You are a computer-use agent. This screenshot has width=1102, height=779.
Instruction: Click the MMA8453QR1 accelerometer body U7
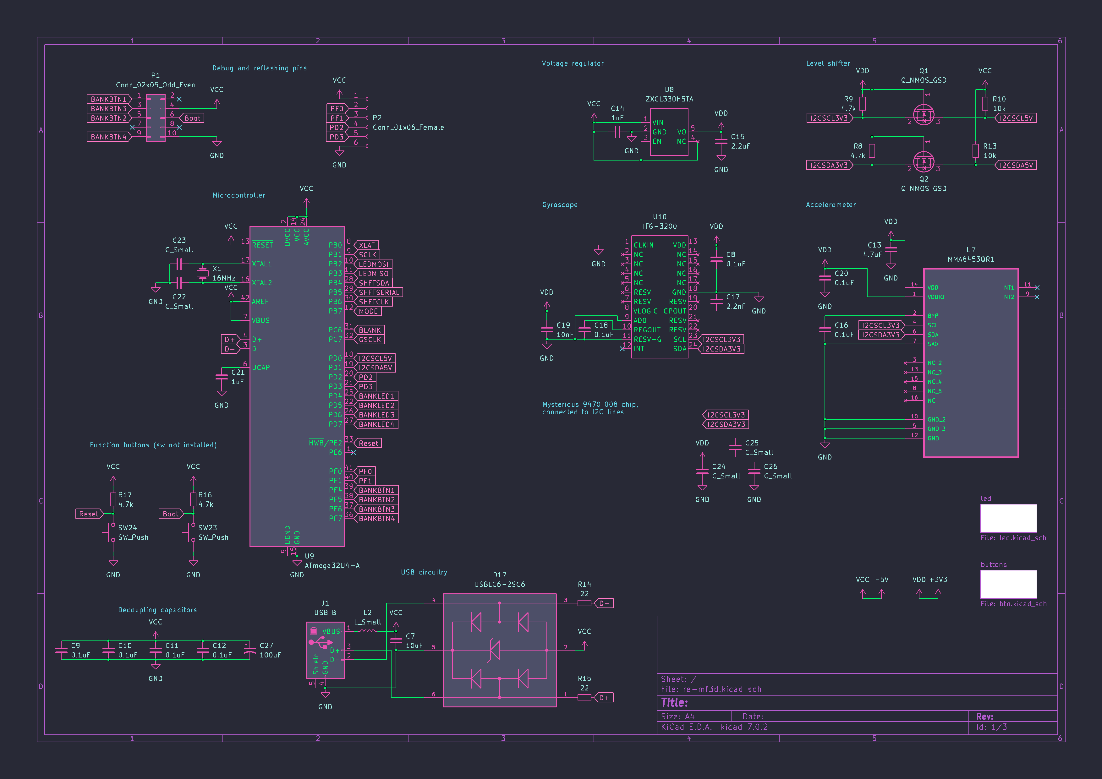pyautogui.click(x=970, y=362)
